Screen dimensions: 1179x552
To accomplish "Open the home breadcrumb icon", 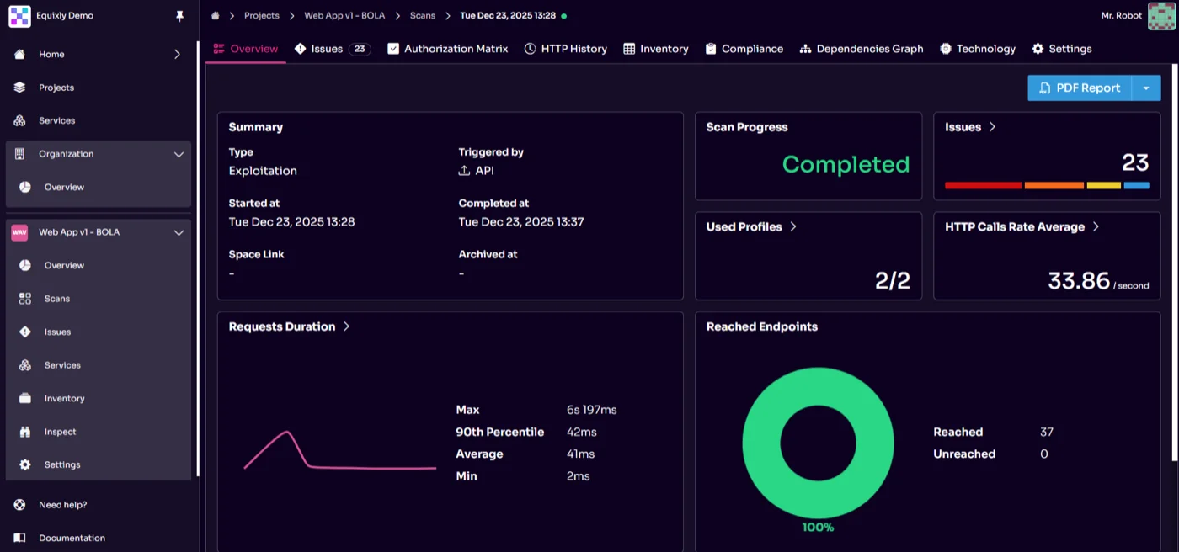I will 216,15.
